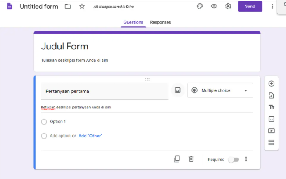Click the Google Forms home icon
The image size is (286, 179).
coord(10,6)
